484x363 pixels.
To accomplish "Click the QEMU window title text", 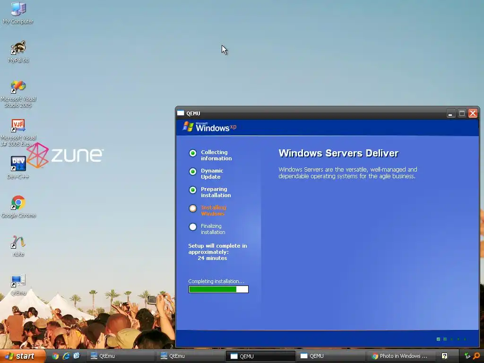I will coord(193,113).
